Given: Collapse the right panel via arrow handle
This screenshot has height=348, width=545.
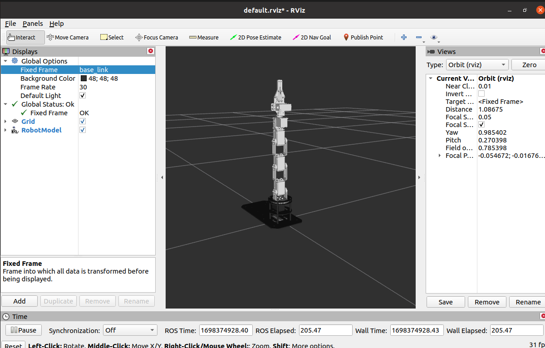Looking at the screenshot, I should (419, 177).
